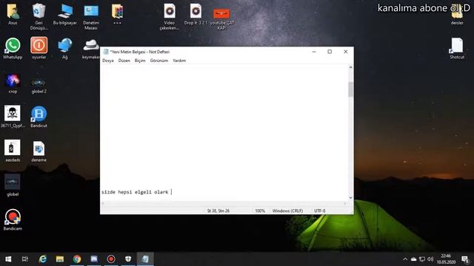The height and width of the screenshot is (266, 474).
Task: Select the Denetim Masası desktop icon
Action: [91, 16]
